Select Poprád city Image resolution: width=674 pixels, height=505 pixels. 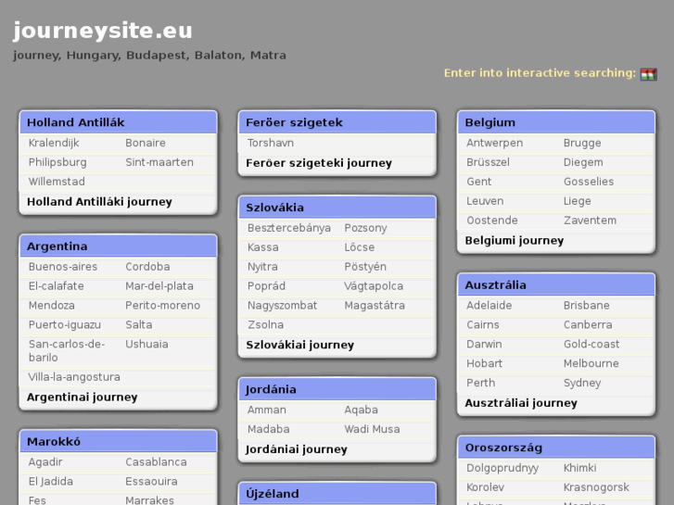(266, 285)
